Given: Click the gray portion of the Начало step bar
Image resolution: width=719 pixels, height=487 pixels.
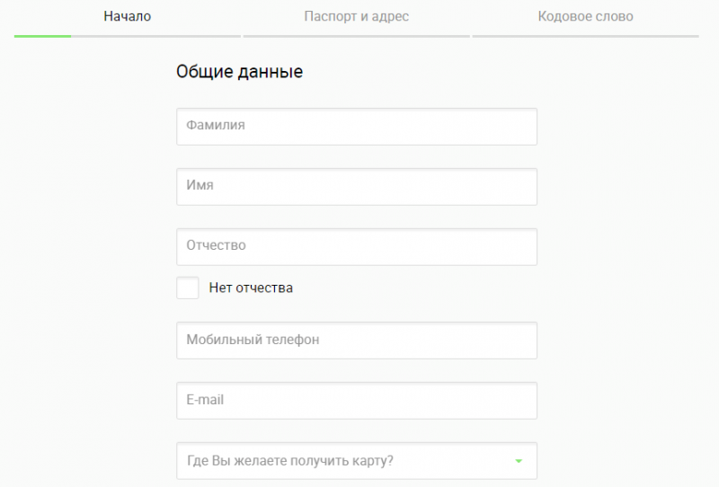Looking at the screenshot, I should (155, 36).
